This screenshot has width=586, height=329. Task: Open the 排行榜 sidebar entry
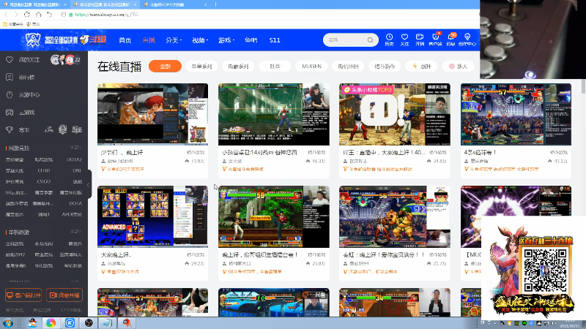(x=26, y=77)
